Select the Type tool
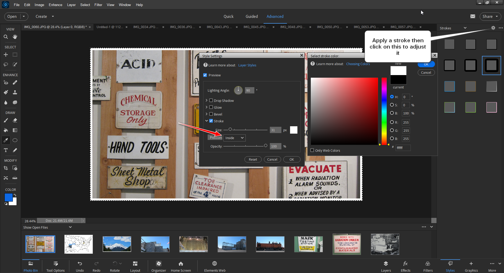Viewport: 504px width, 273px height. point(6,150)
